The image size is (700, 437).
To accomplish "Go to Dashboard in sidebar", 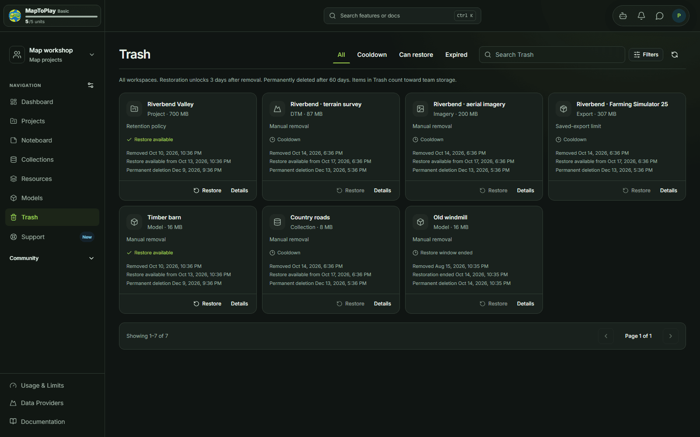I will [52, 102].
